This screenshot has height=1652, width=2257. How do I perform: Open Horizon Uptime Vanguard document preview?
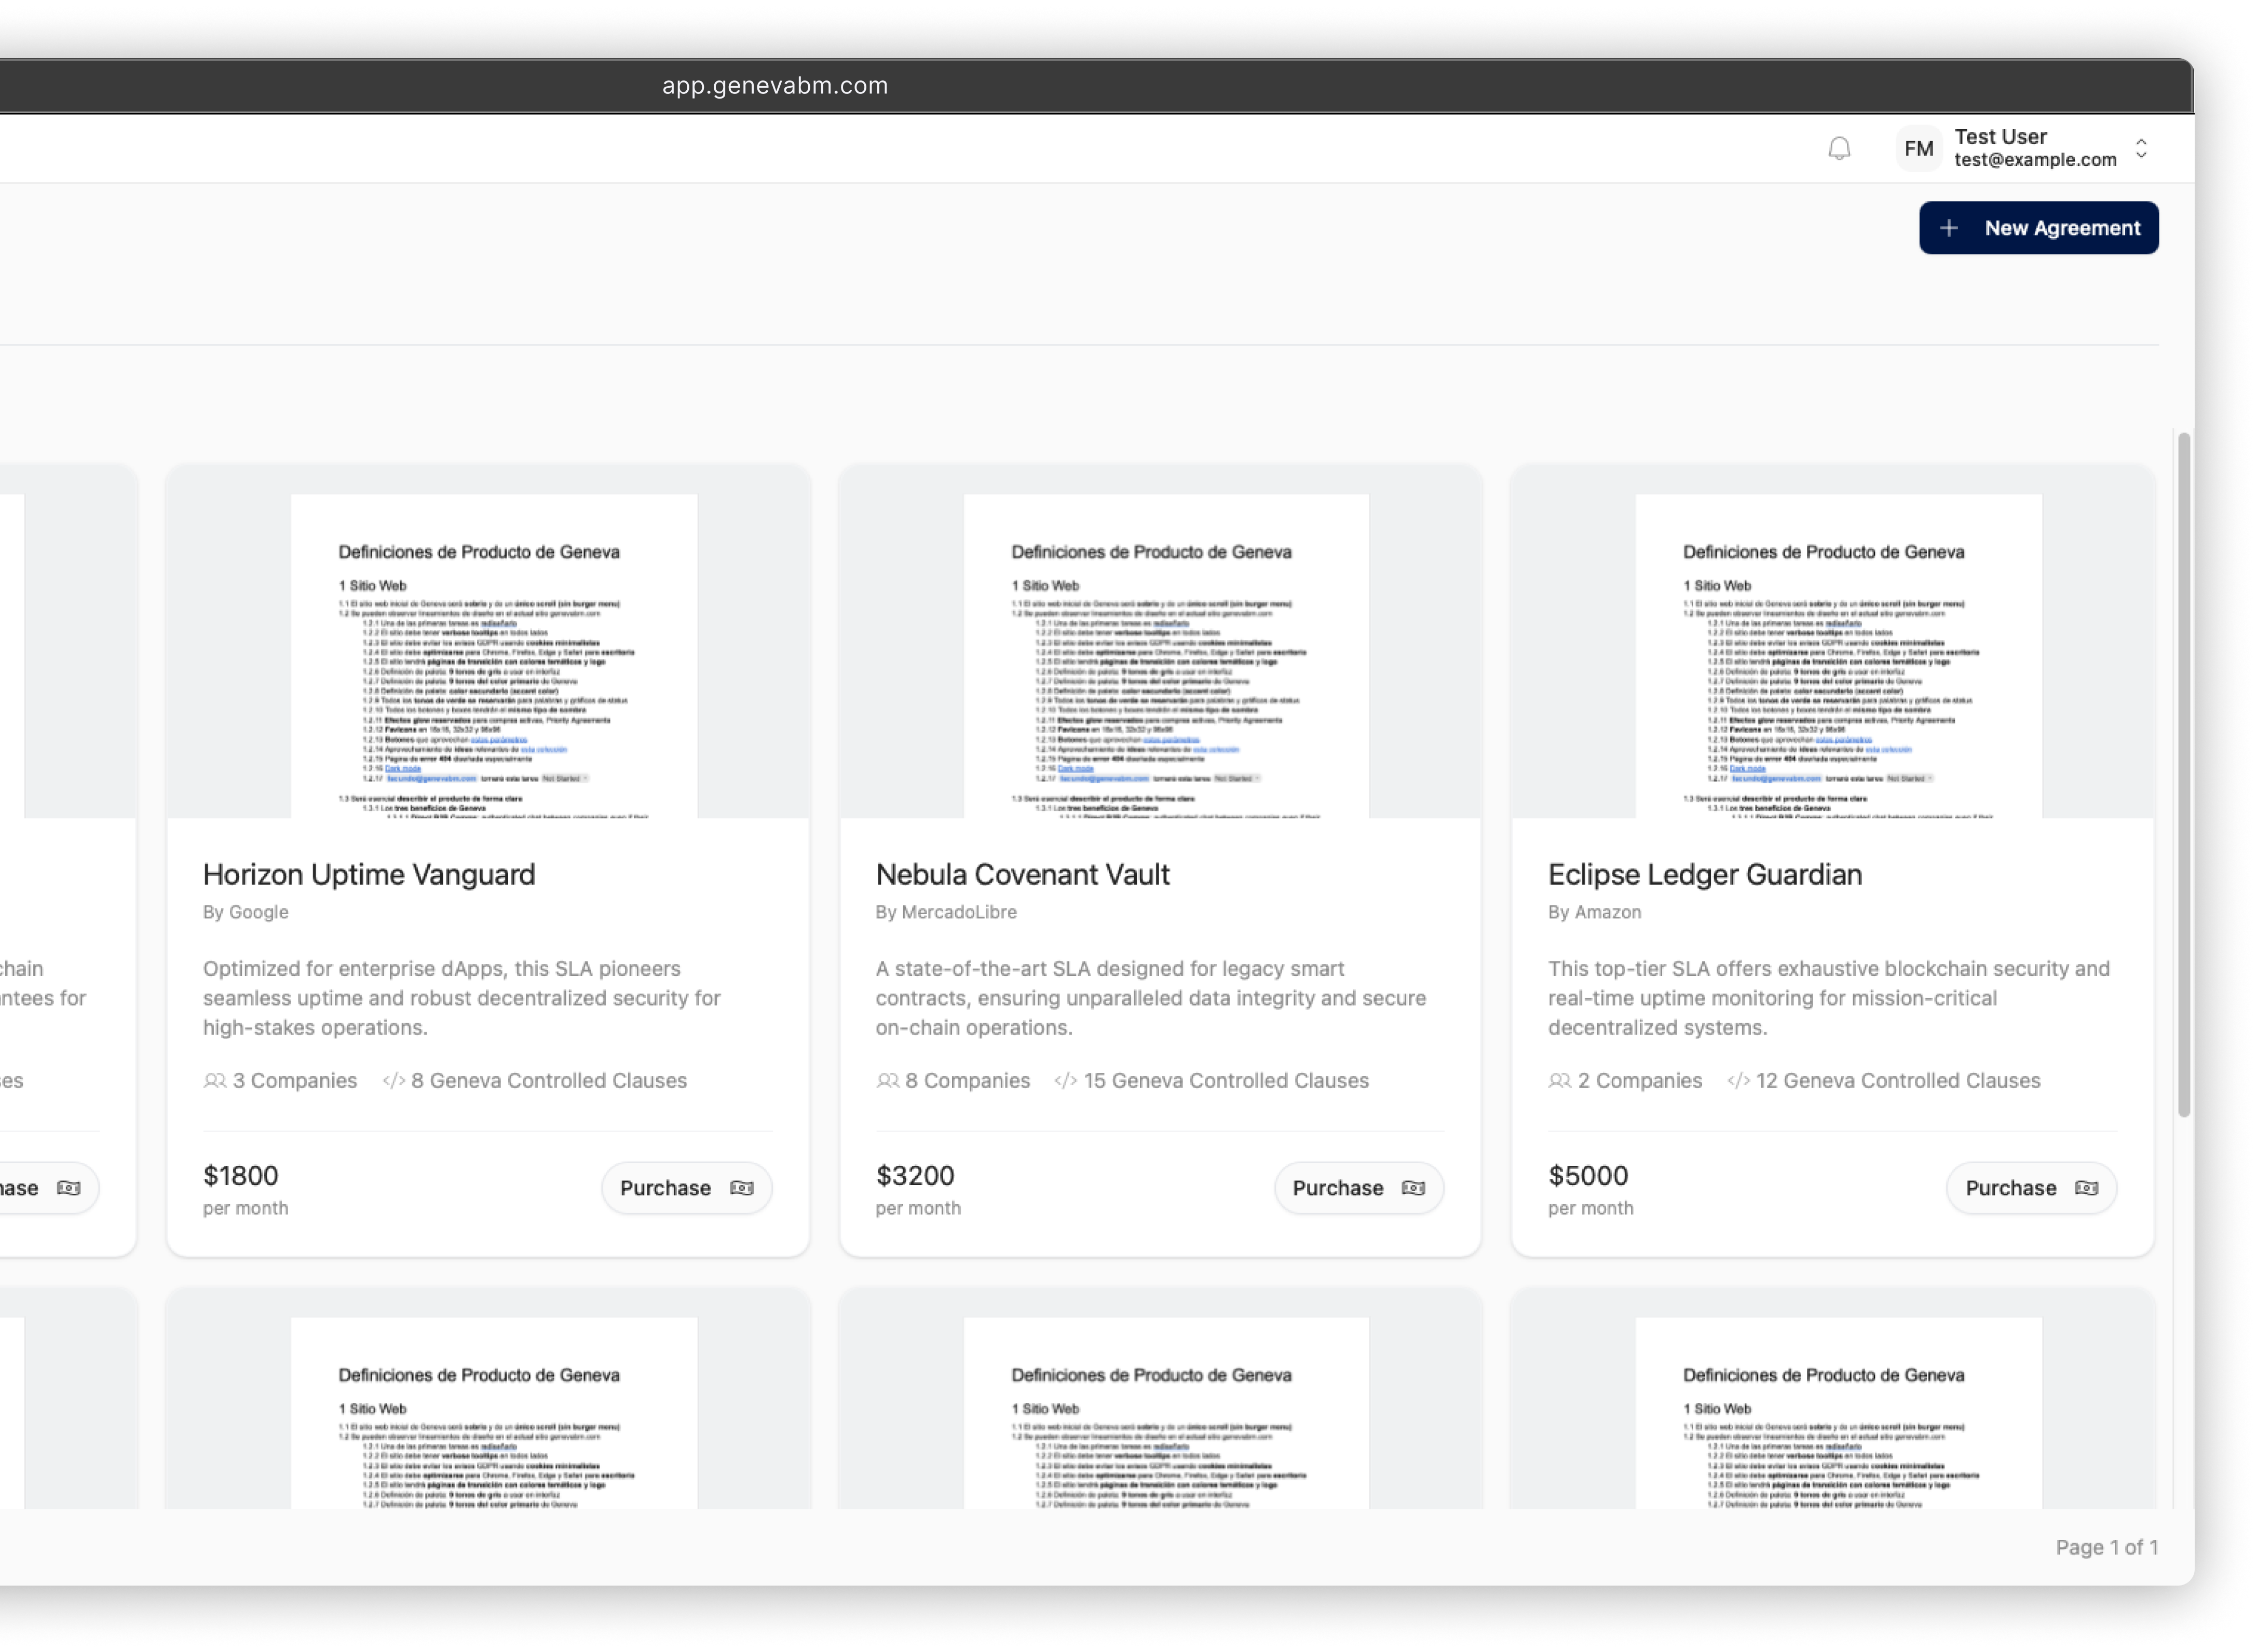click(x=494, y=656)
